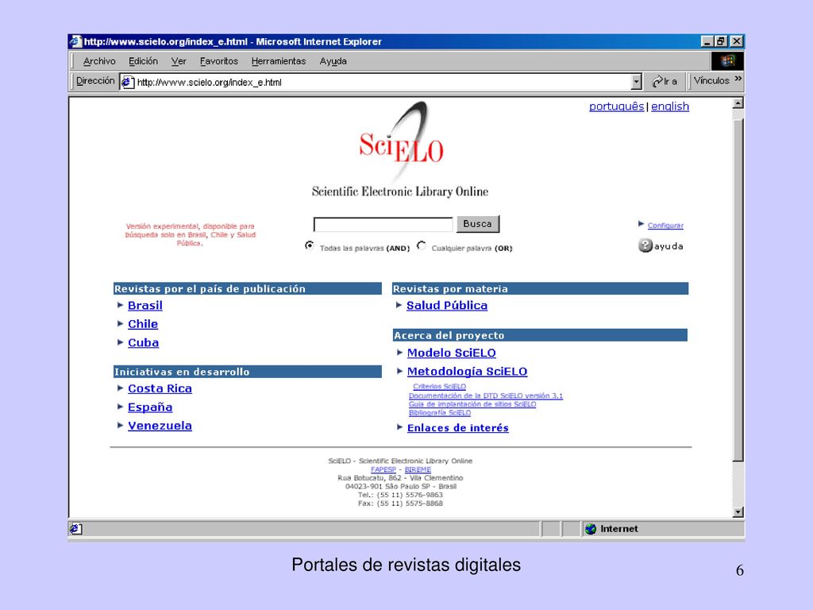Click the arrow bullet beside España
This screenshot has height=610, width=813.
pos(121,407)
